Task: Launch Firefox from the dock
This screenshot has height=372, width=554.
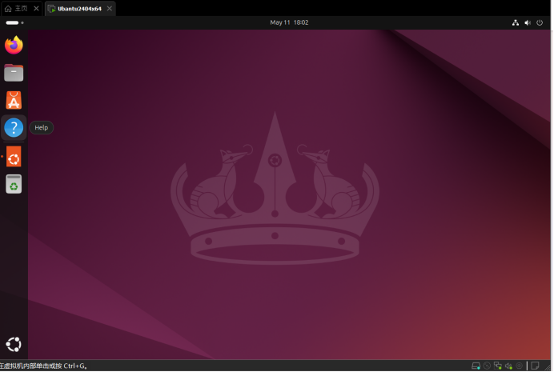Action: [x=14, y=45]
